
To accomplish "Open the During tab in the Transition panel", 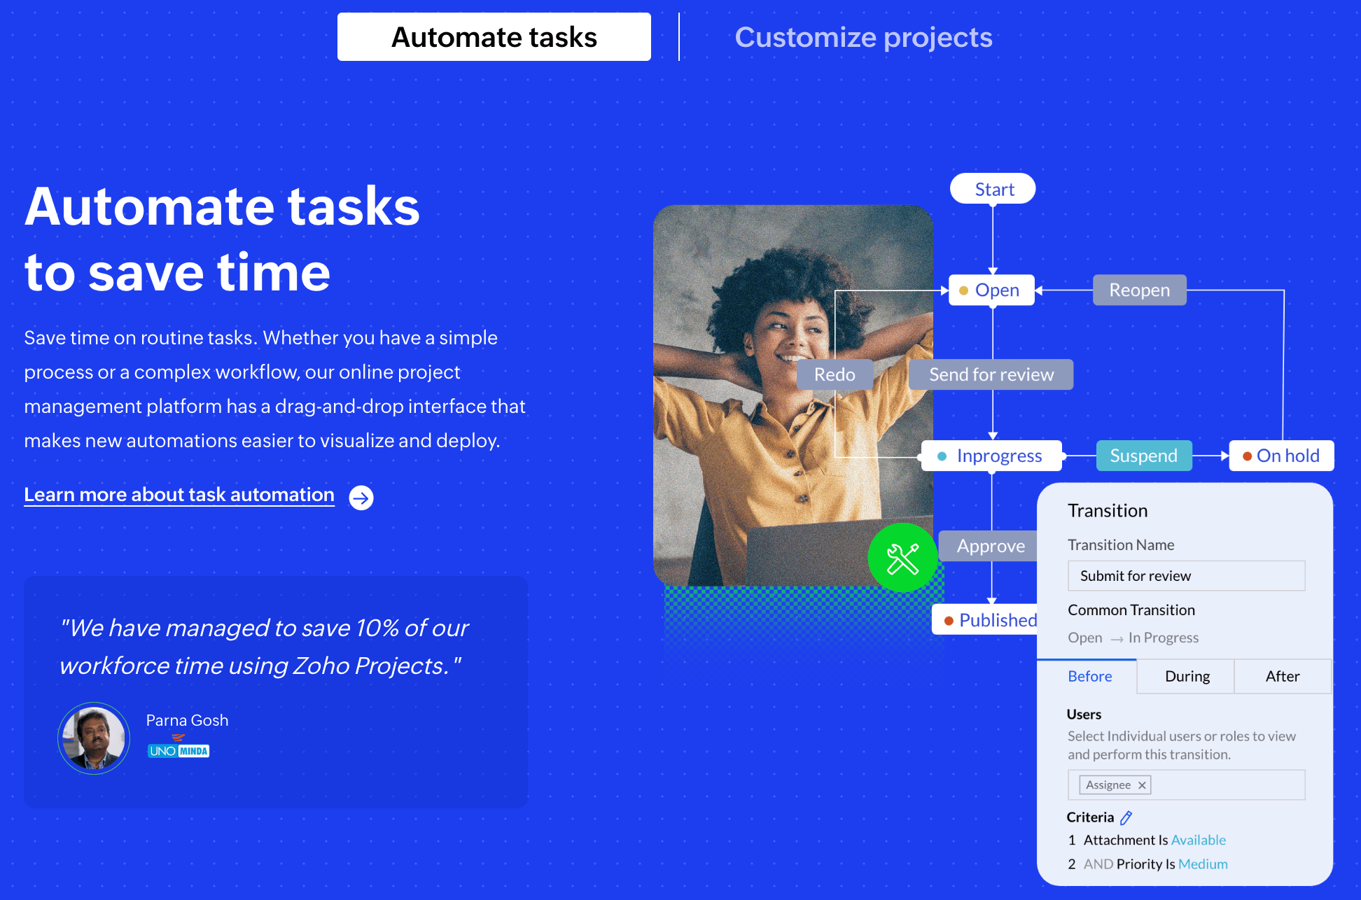I will tap(1187, 676).
